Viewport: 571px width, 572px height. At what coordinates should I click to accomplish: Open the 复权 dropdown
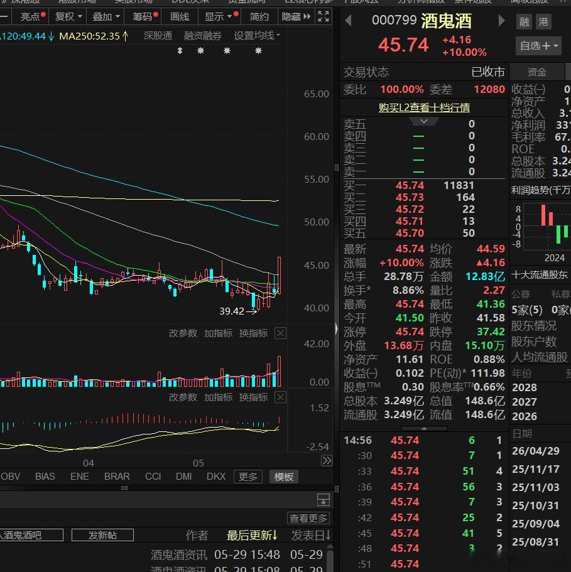68,17
